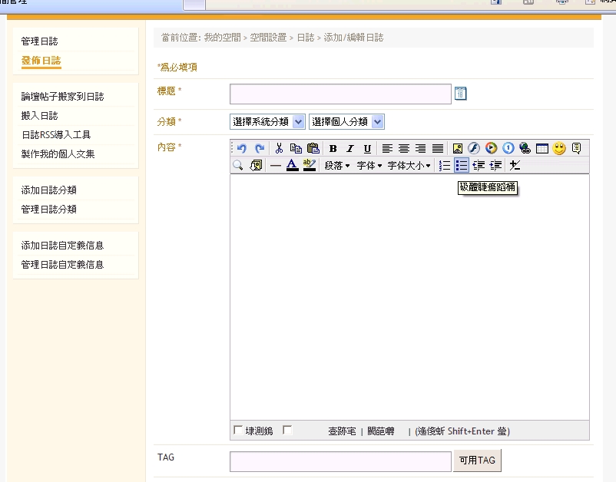Toggle italic formatting
616x482 pixels.
point(350,148)
